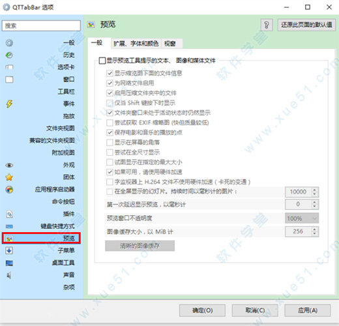Screen dimensions: 339x326
Task: Click the 插件 plugin icon
Action: (x=9, y=214)
